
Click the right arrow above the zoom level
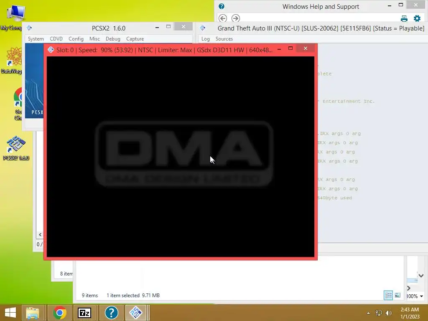pos(409,288)
